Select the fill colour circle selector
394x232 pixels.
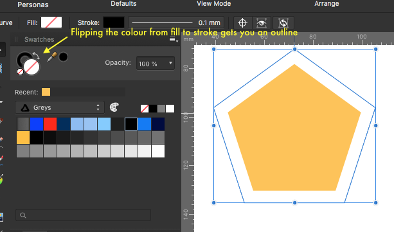[31, 67]
